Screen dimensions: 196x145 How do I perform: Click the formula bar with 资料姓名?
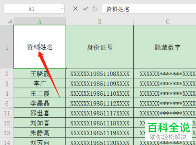click(149, 9)
